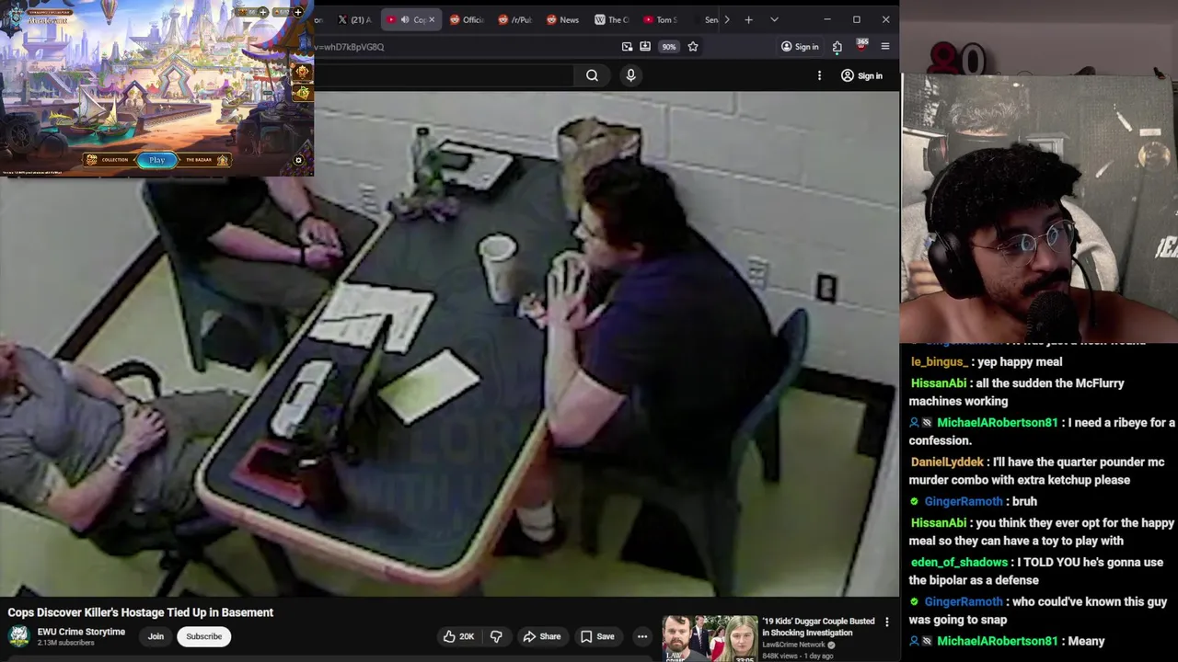The image size is (1178, 662).
Task: Open options menu for Duggar recommended video
Action: coord(887,622)
